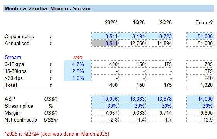Screen dimensions: 217x139
Task: Click the 'Copper sales' row label
Action: [19, 36]
